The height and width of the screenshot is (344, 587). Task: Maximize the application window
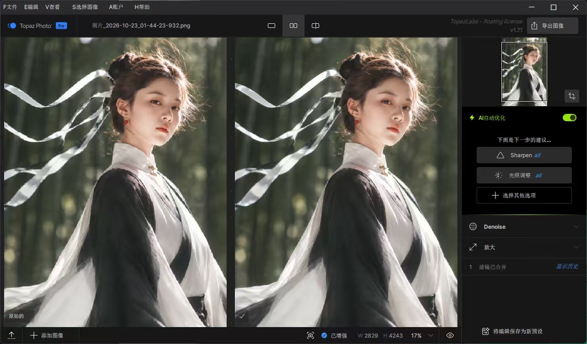(553, 7)
